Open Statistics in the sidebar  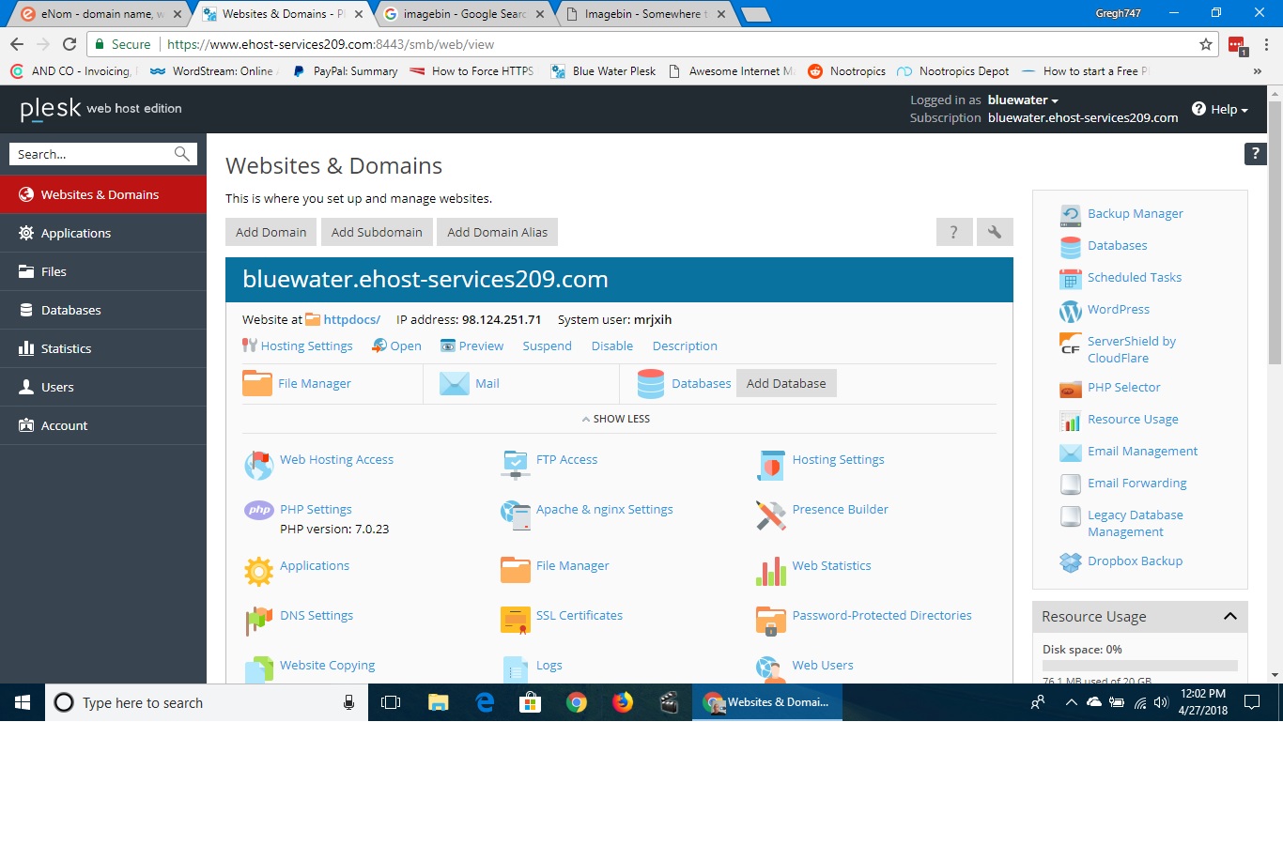[x=103, y=348]
